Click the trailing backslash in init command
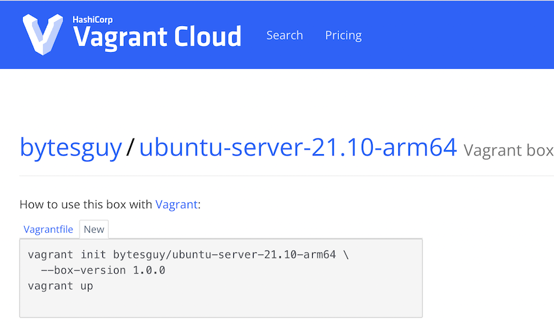 pos(346,254)
